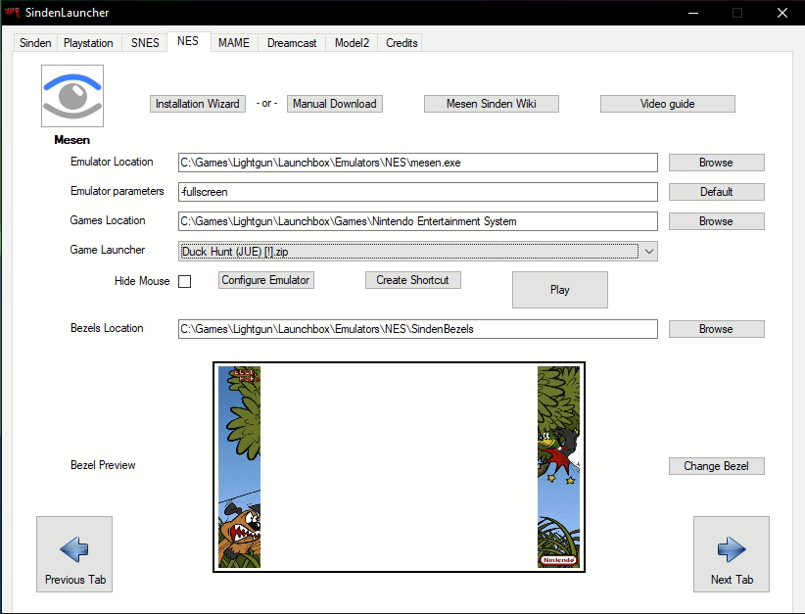Viewport: 805px width, 614px height.
Task: Select the NES tab
Action: 188,41
